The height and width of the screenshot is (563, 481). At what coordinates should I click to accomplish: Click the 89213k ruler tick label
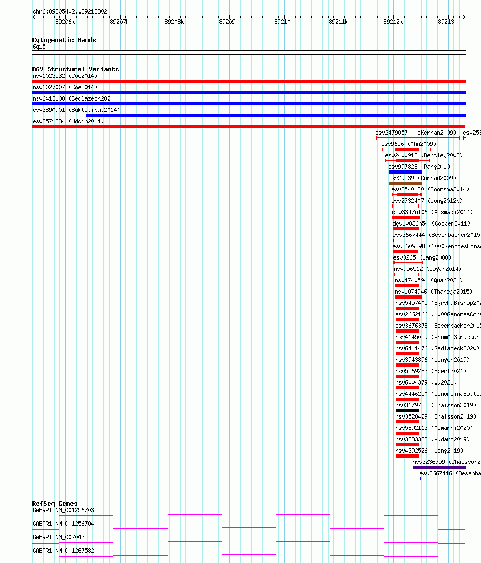447,22
